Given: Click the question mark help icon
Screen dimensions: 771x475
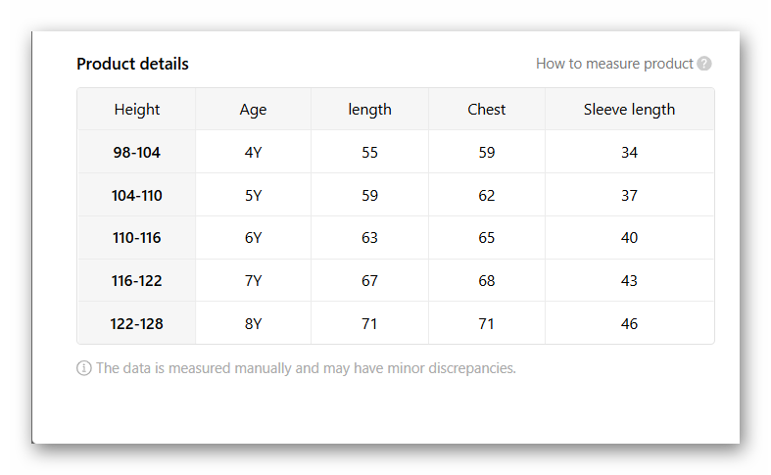Looking at the screenshot, I should click(704, 64).
